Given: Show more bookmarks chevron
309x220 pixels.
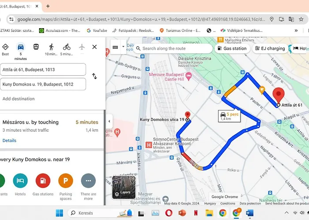Looking at the screenshot, I should tap(296, 30).
